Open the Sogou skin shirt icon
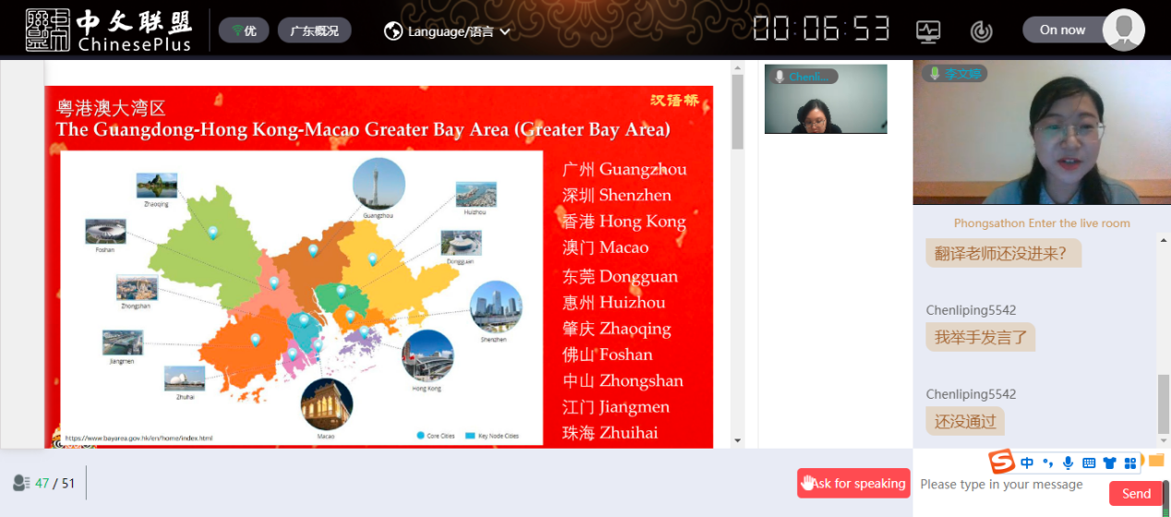 1109,463
